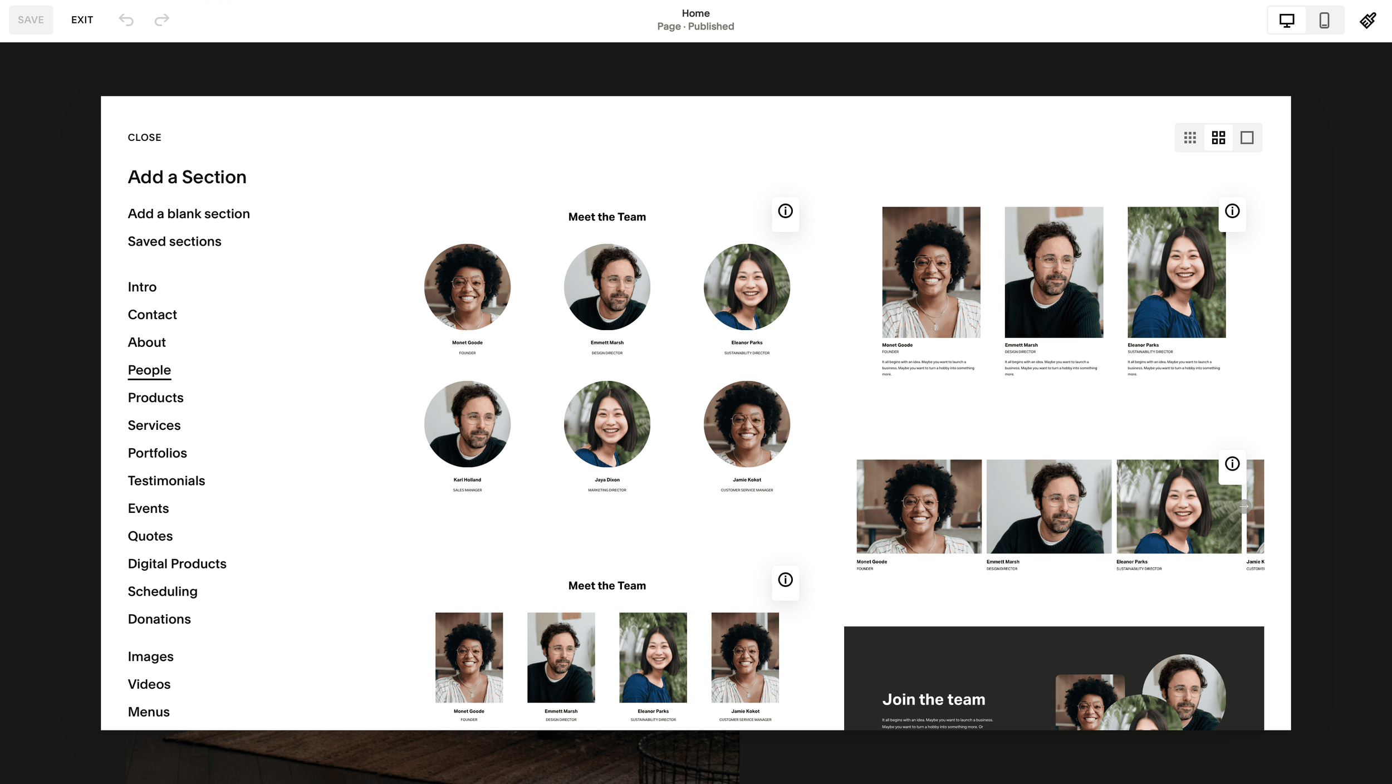Open the Portfolios section category
This screenshot has width=1392, height=784.
[x=157, y=453]
